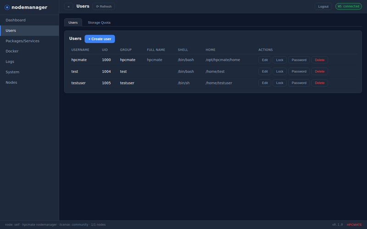Screen dimensions: 367x229
Task: Click the UID column header
Action: pos(105,50)
